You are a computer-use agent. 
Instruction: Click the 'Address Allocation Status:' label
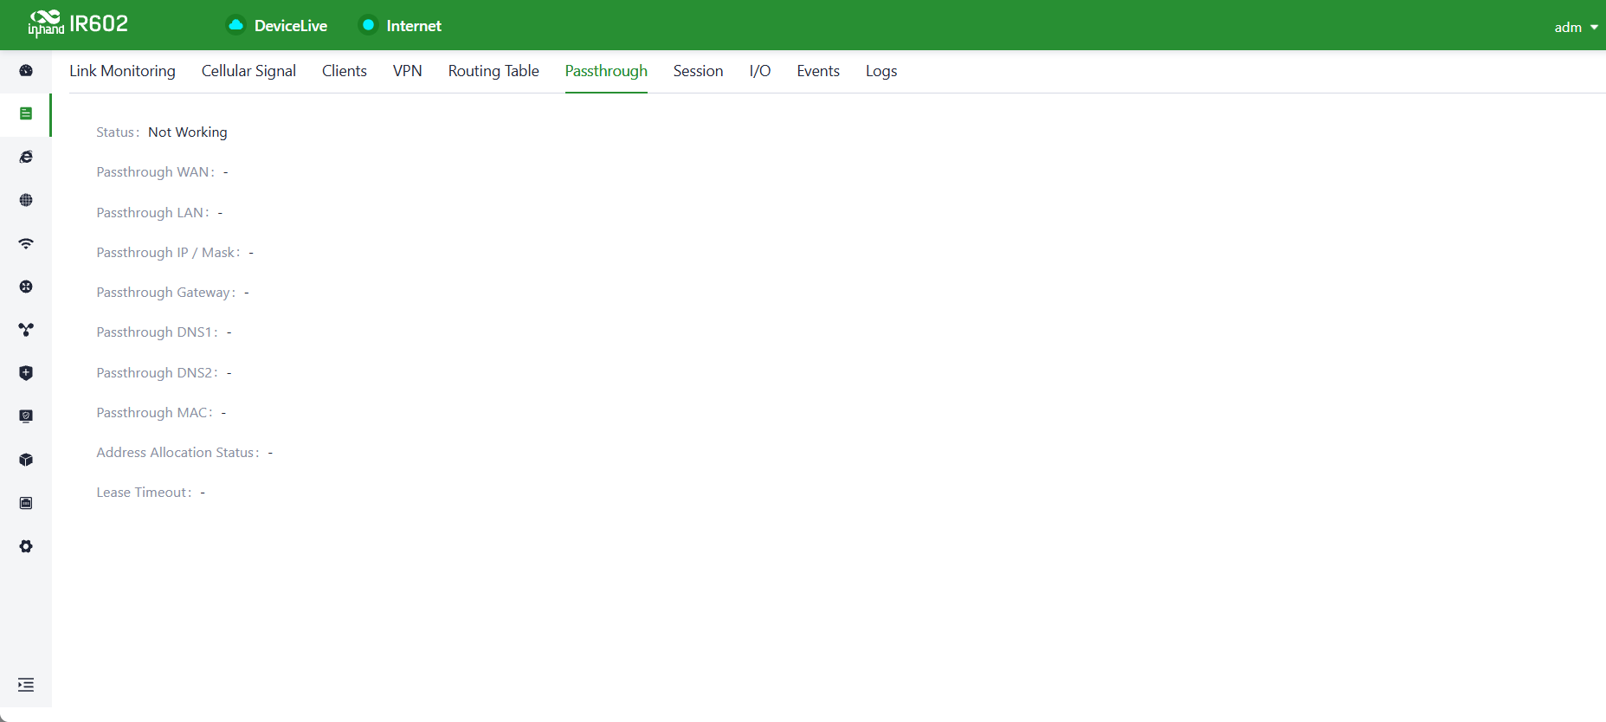[x=178, y=453]
